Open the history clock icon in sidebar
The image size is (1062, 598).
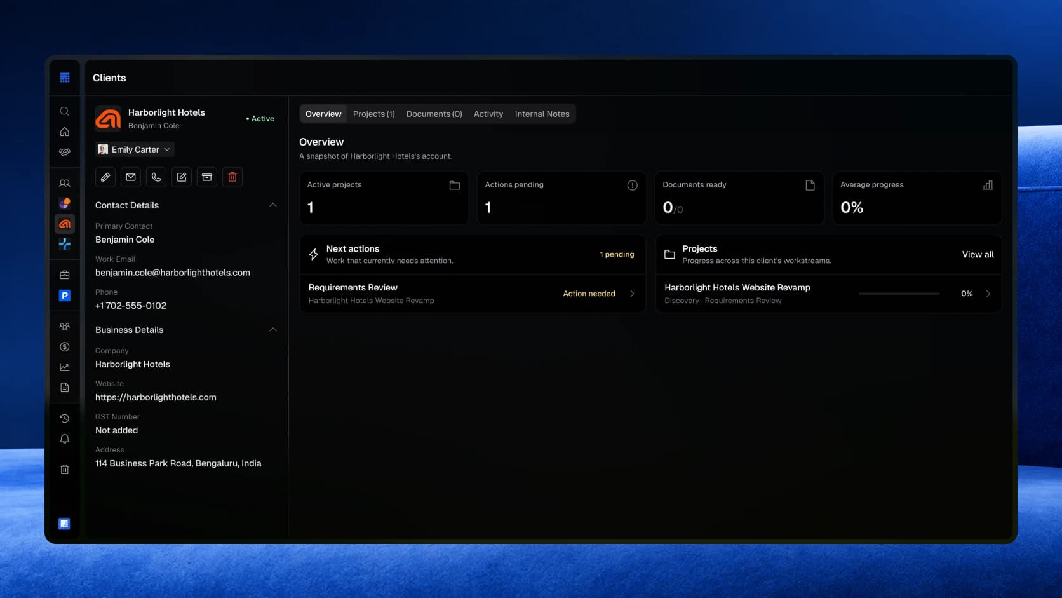[65, 418]
